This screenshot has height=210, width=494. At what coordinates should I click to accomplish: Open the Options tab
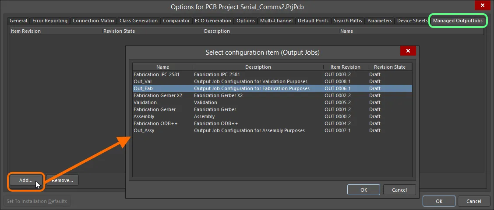(246, 21)
